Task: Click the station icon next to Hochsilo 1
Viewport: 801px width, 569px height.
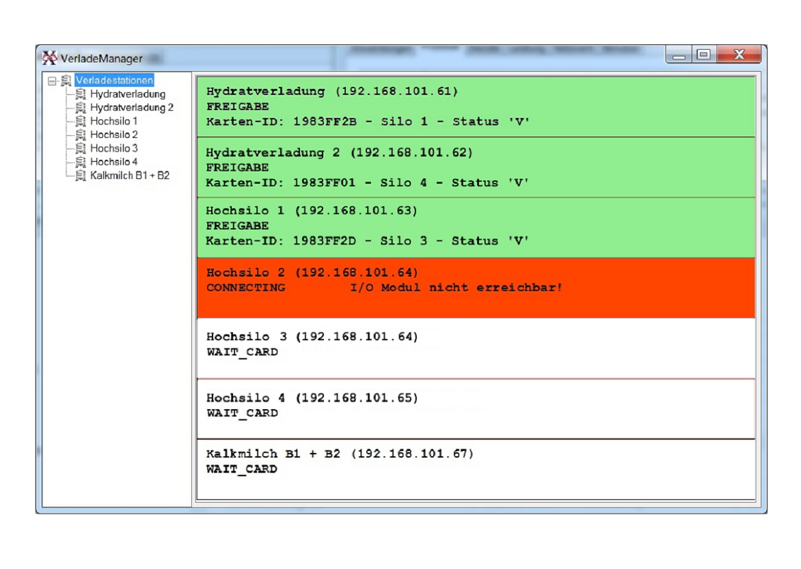Action: 81,122
